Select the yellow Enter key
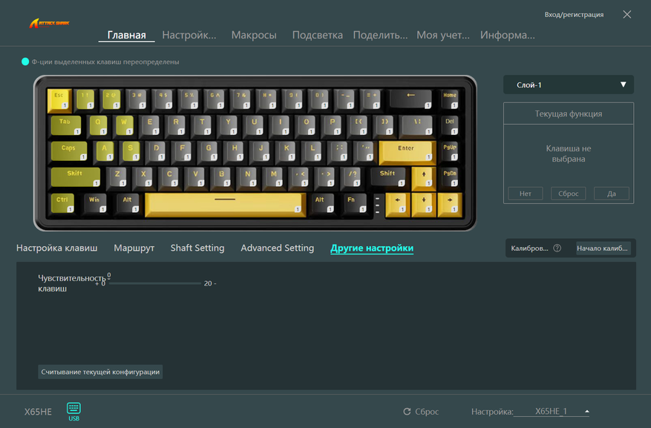 408,152
